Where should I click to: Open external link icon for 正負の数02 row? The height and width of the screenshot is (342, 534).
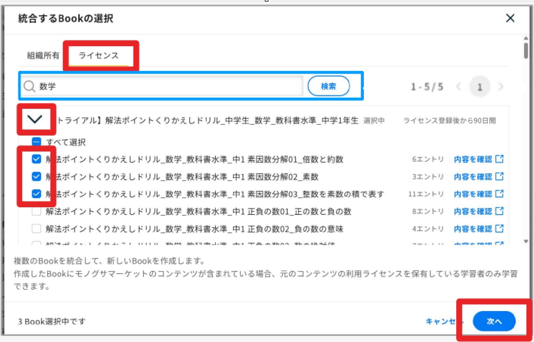point(499,229)
